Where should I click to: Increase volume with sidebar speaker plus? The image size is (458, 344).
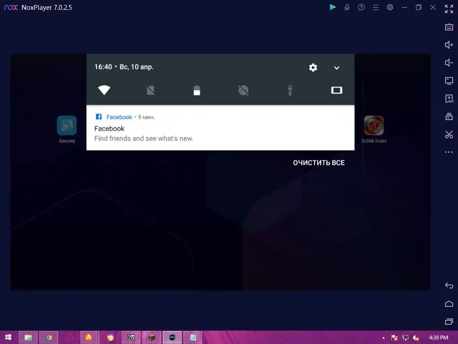(449, 45)
